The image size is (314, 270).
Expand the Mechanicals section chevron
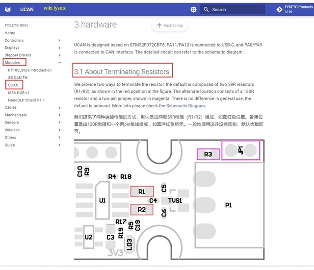(x=59, y=115)
